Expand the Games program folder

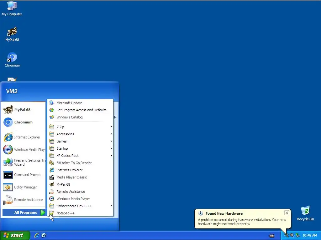pos(80,141)
